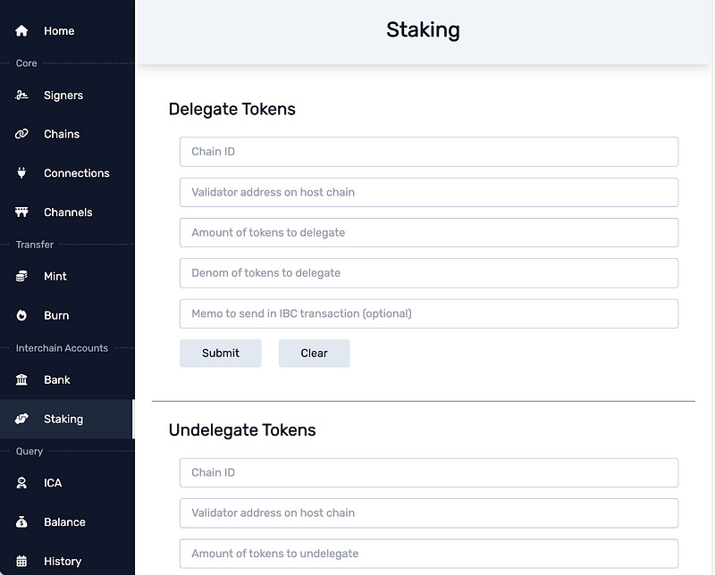Go to the Signers page
Viewport: 715px width, 575px height.
click(67, 96)
